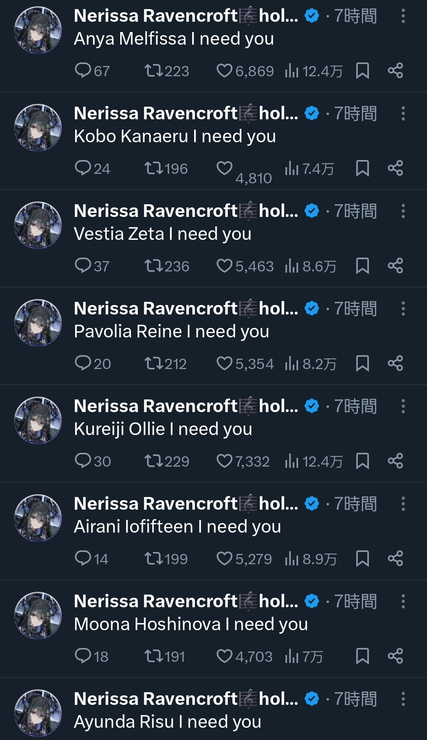Reply to the Airani Iofifteen tweet
Screen dimensions: 427x740
pyautogui.click(x=83, y=559)
